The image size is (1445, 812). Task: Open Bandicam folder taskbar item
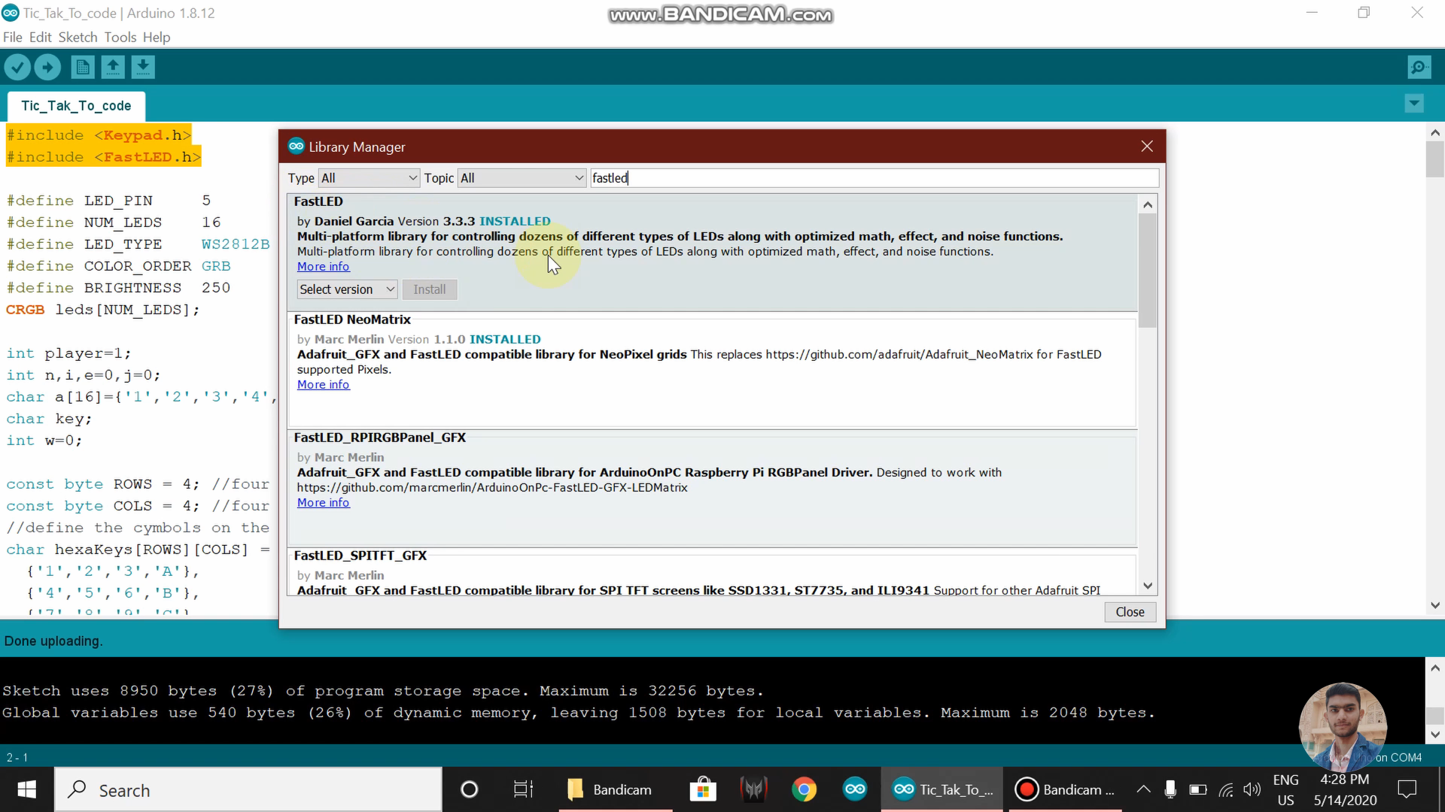tap(615, 789)
